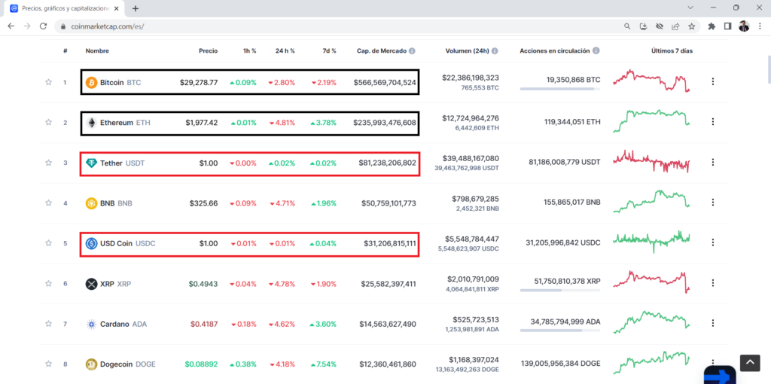Sort the table by Precio column
771x384 pixels.
(208, 51)
